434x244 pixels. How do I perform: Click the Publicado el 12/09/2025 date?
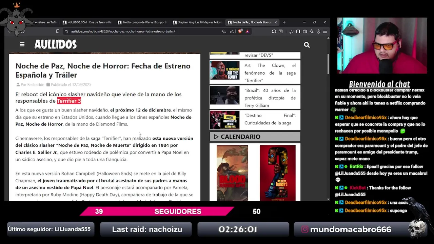pos(71,85)
